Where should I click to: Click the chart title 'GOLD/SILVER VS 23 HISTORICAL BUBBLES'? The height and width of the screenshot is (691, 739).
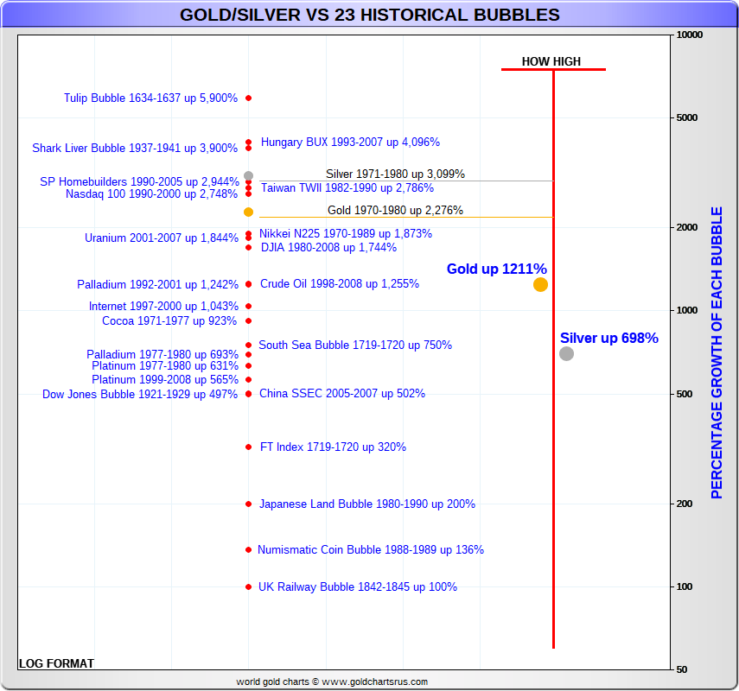tap(370, 15)
